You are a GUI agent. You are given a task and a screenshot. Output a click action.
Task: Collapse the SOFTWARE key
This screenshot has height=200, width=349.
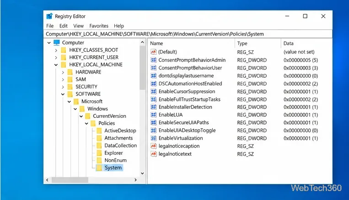click(63, 94)
